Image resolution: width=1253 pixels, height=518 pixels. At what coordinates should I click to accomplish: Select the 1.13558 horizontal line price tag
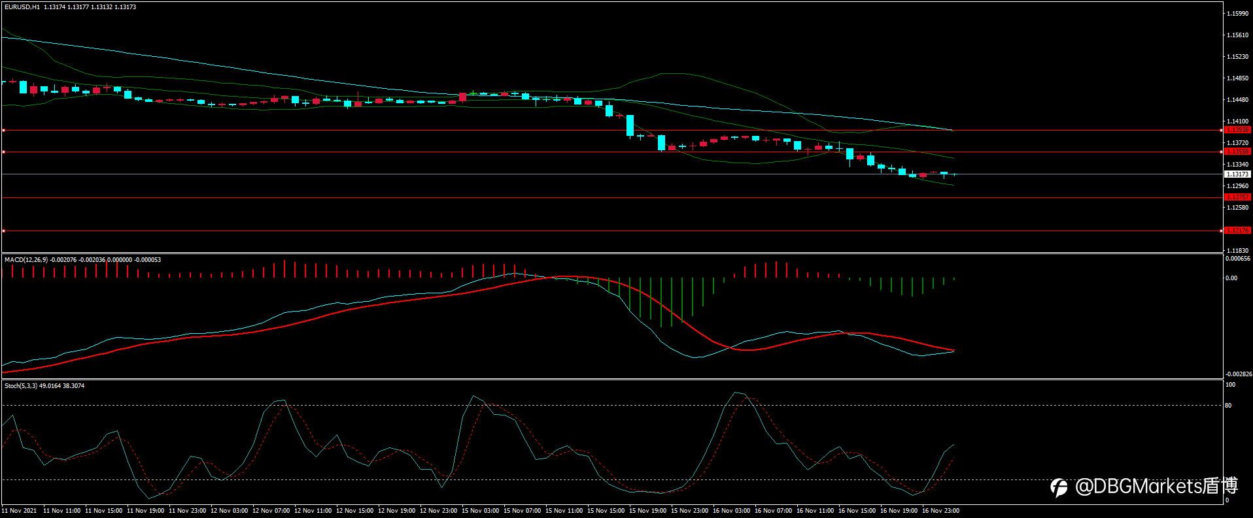(x=1237, y=152)
